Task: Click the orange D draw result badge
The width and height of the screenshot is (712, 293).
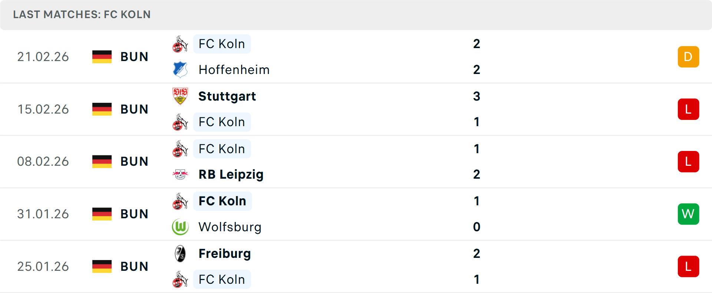Action: tap(688, 57)
